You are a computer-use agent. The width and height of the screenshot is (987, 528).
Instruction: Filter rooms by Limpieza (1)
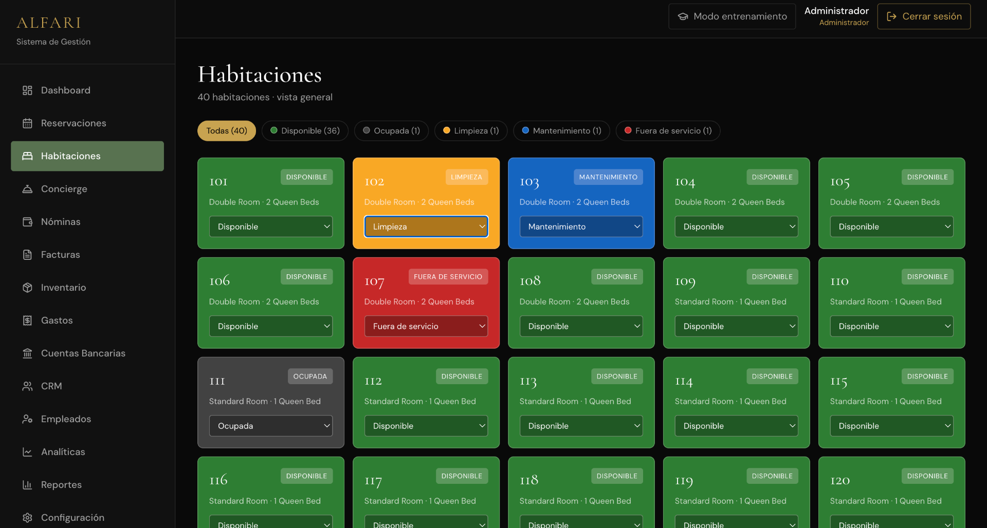(x=471, y=131)
